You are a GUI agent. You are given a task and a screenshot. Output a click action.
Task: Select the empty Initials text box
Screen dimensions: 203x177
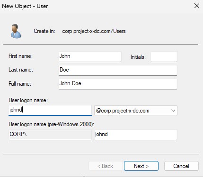164,56
